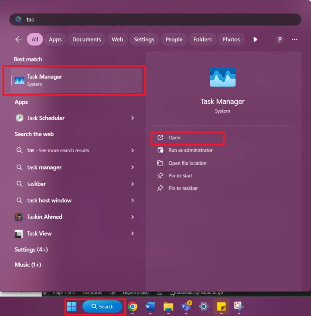Expand the 'tas' web result chevron
Image resolution: width=311 pixels, height=316 pixels.
click(132, 150)
